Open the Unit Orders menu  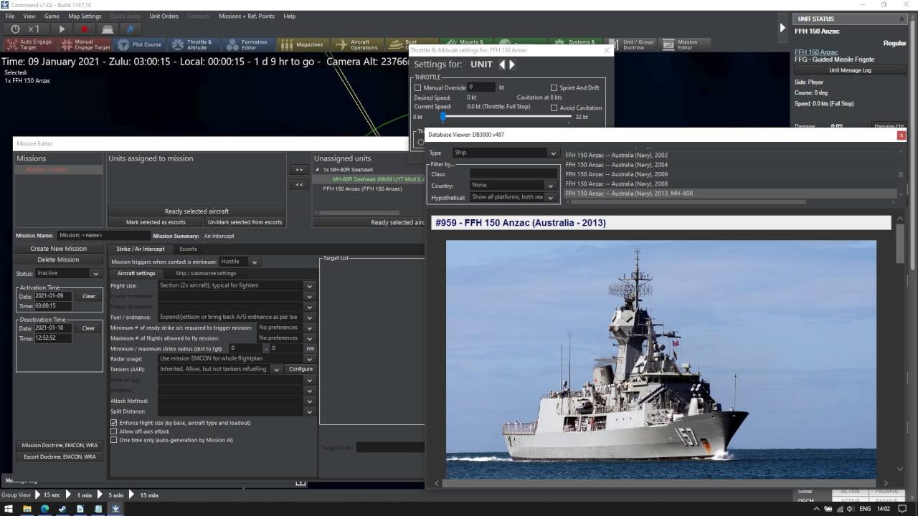coord(164,16)
